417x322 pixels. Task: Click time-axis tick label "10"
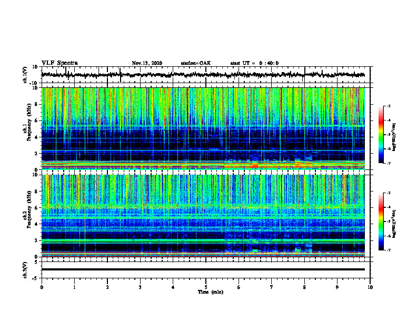click(370, 287)
